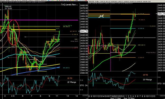
Task: Click 2430.00 on the right chart price axis
Action: tap(161, 44)
